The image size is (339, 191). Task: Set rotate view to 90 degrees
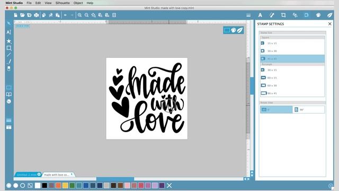pos(308,110)
